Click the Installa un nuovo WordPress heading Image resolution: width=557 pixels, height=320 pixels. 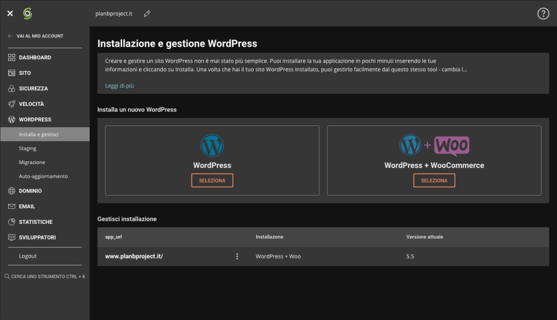tap(137, 110)
